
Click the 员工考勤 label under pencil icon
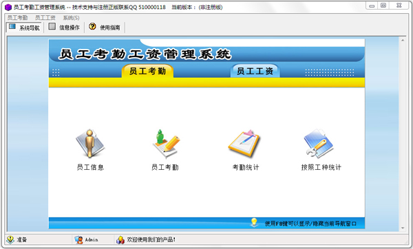coord(165,167)
